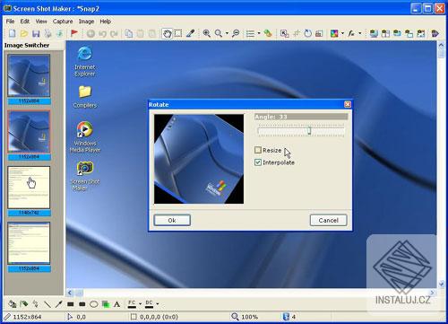Select the Hand pan tool
The width and height of the screenshot is (448, 324).
(167, 33)
